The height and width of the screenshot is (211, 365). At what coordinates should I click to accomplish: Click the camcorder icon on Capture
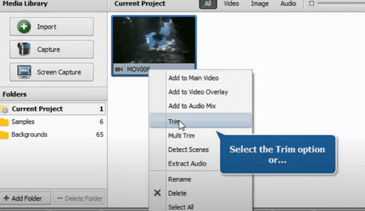click(24, 49)
